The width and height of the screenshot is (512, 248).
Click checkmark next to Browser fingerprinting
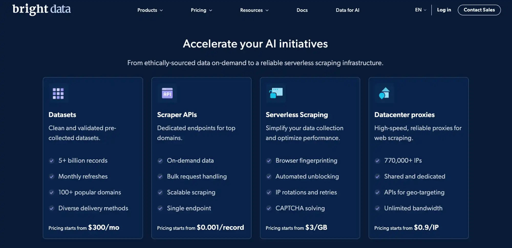(269, 161)
